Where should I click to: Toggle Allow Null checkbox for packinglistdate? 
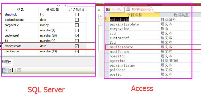pyautogui.click(x=77, y=20)
